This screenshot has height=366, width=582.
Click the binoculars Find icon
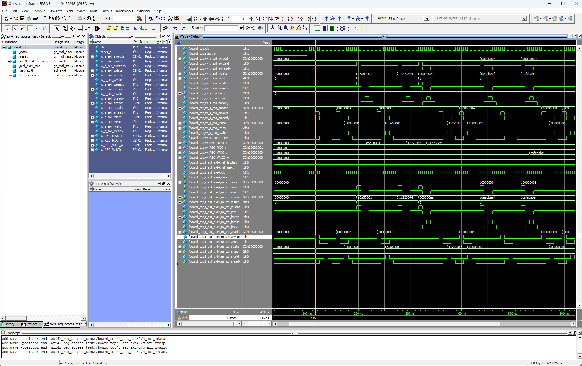click(x=89, y=18)
